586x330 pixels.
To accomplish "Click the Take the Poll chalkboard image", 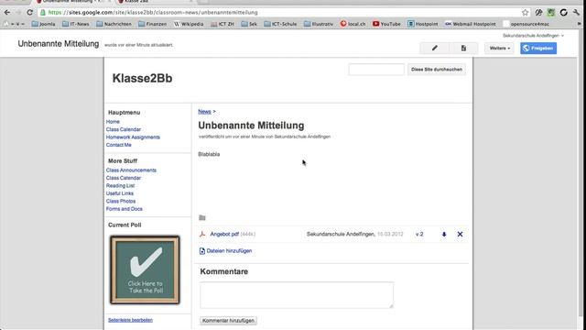I will pyautogui.click(x=145, y=269).
